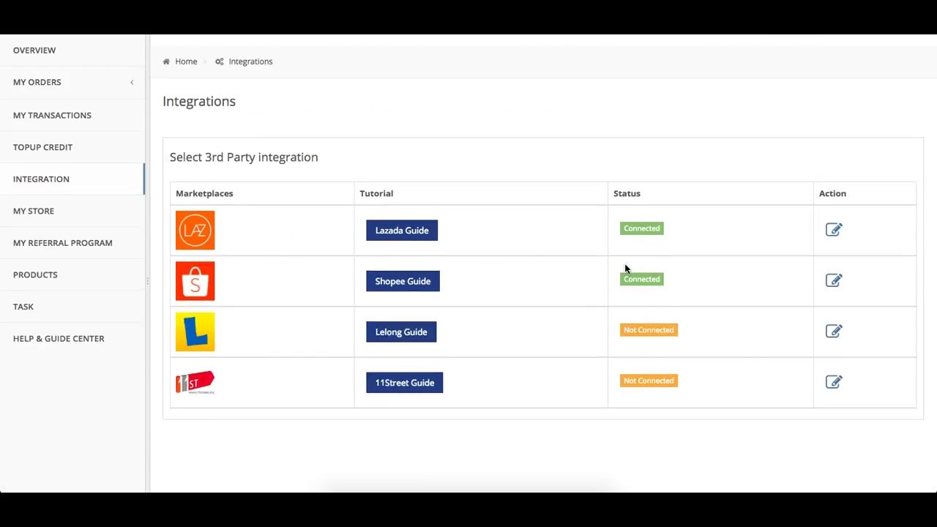Open My Orders in the sidebar
Viewport: 937px width, 527px height.
(72, 82)
